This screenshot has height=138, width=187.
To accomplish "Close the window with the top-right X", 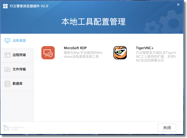I will [x=178, y=5].
